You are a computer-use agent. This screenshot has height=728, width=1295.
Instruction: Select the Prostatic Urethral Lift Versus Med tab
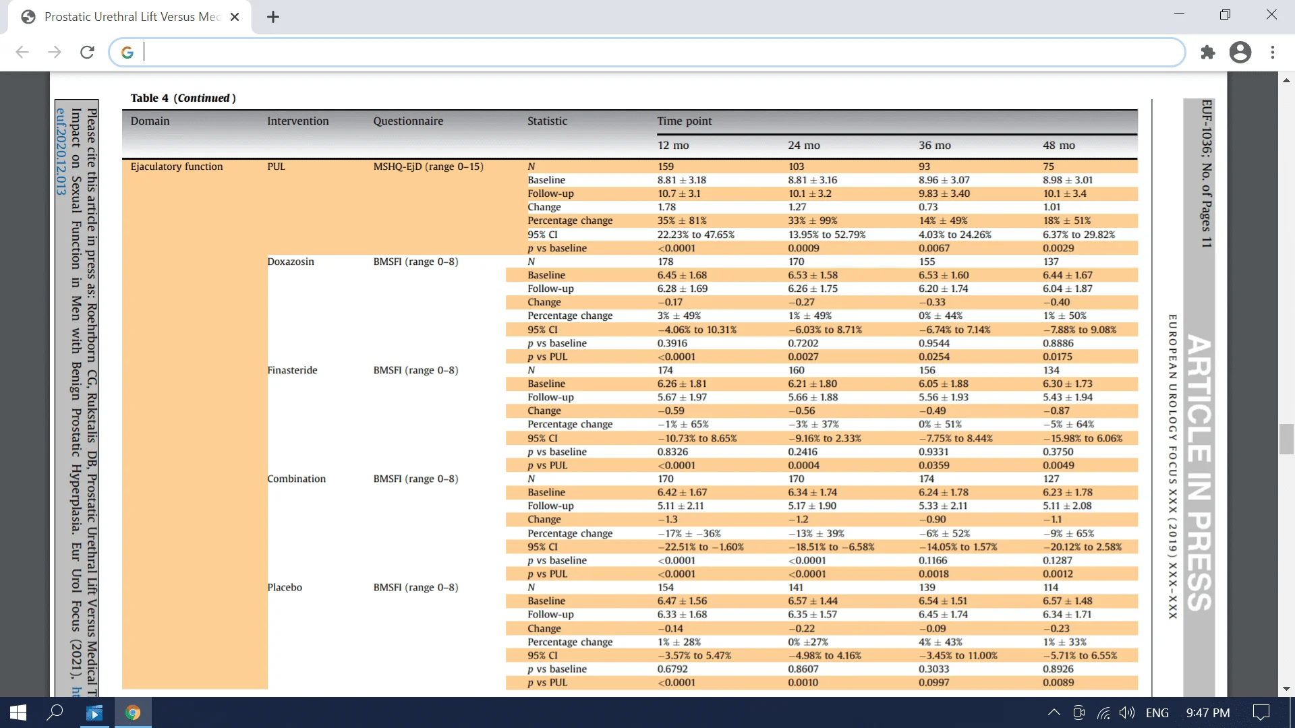click(130, 17)
